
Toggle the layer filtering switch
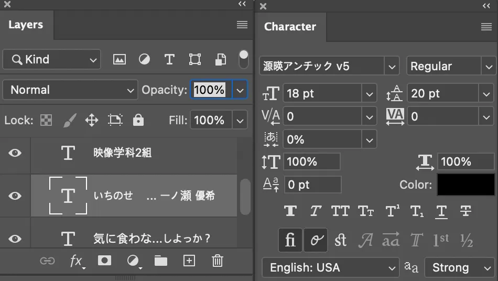pyautogui.click(x=244, y=59)
